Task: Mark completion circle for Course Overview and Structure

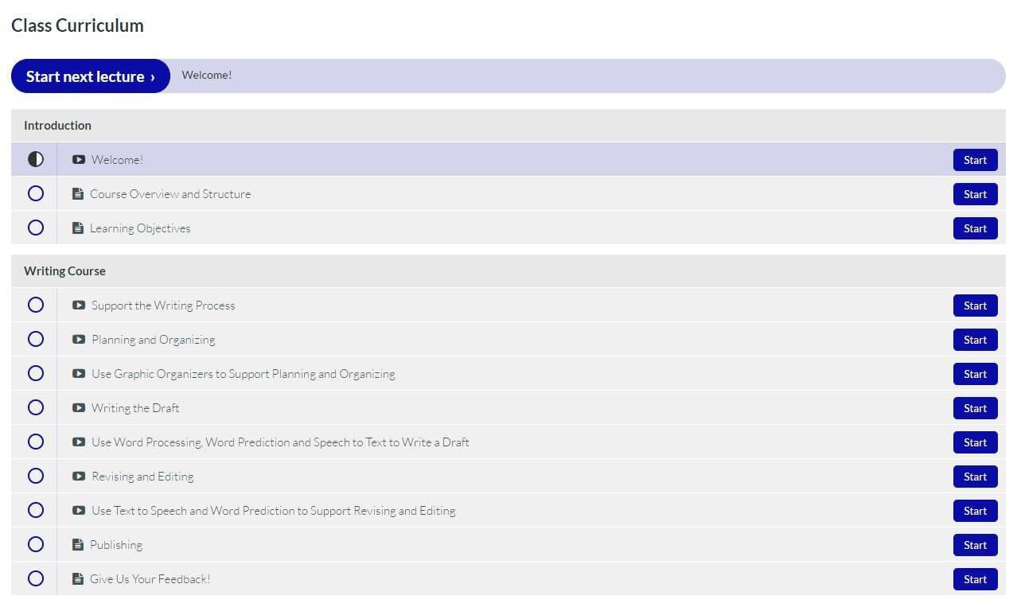Action: [x=36, y=193]
